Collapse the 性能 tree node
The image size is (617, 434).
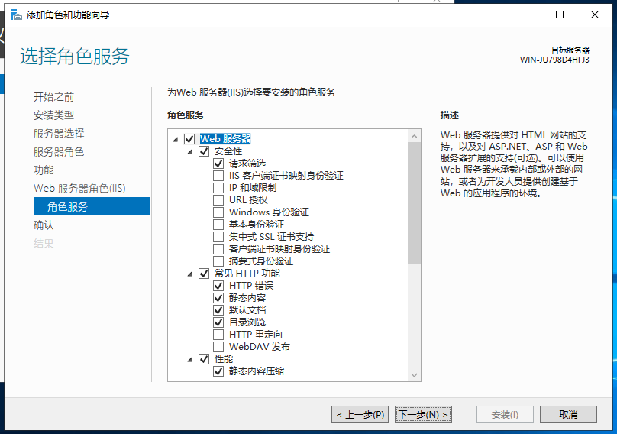point(190,359)
